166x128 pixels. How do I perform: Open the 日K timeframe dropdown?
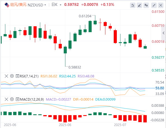pyautogui.click(x=60, y=5)
